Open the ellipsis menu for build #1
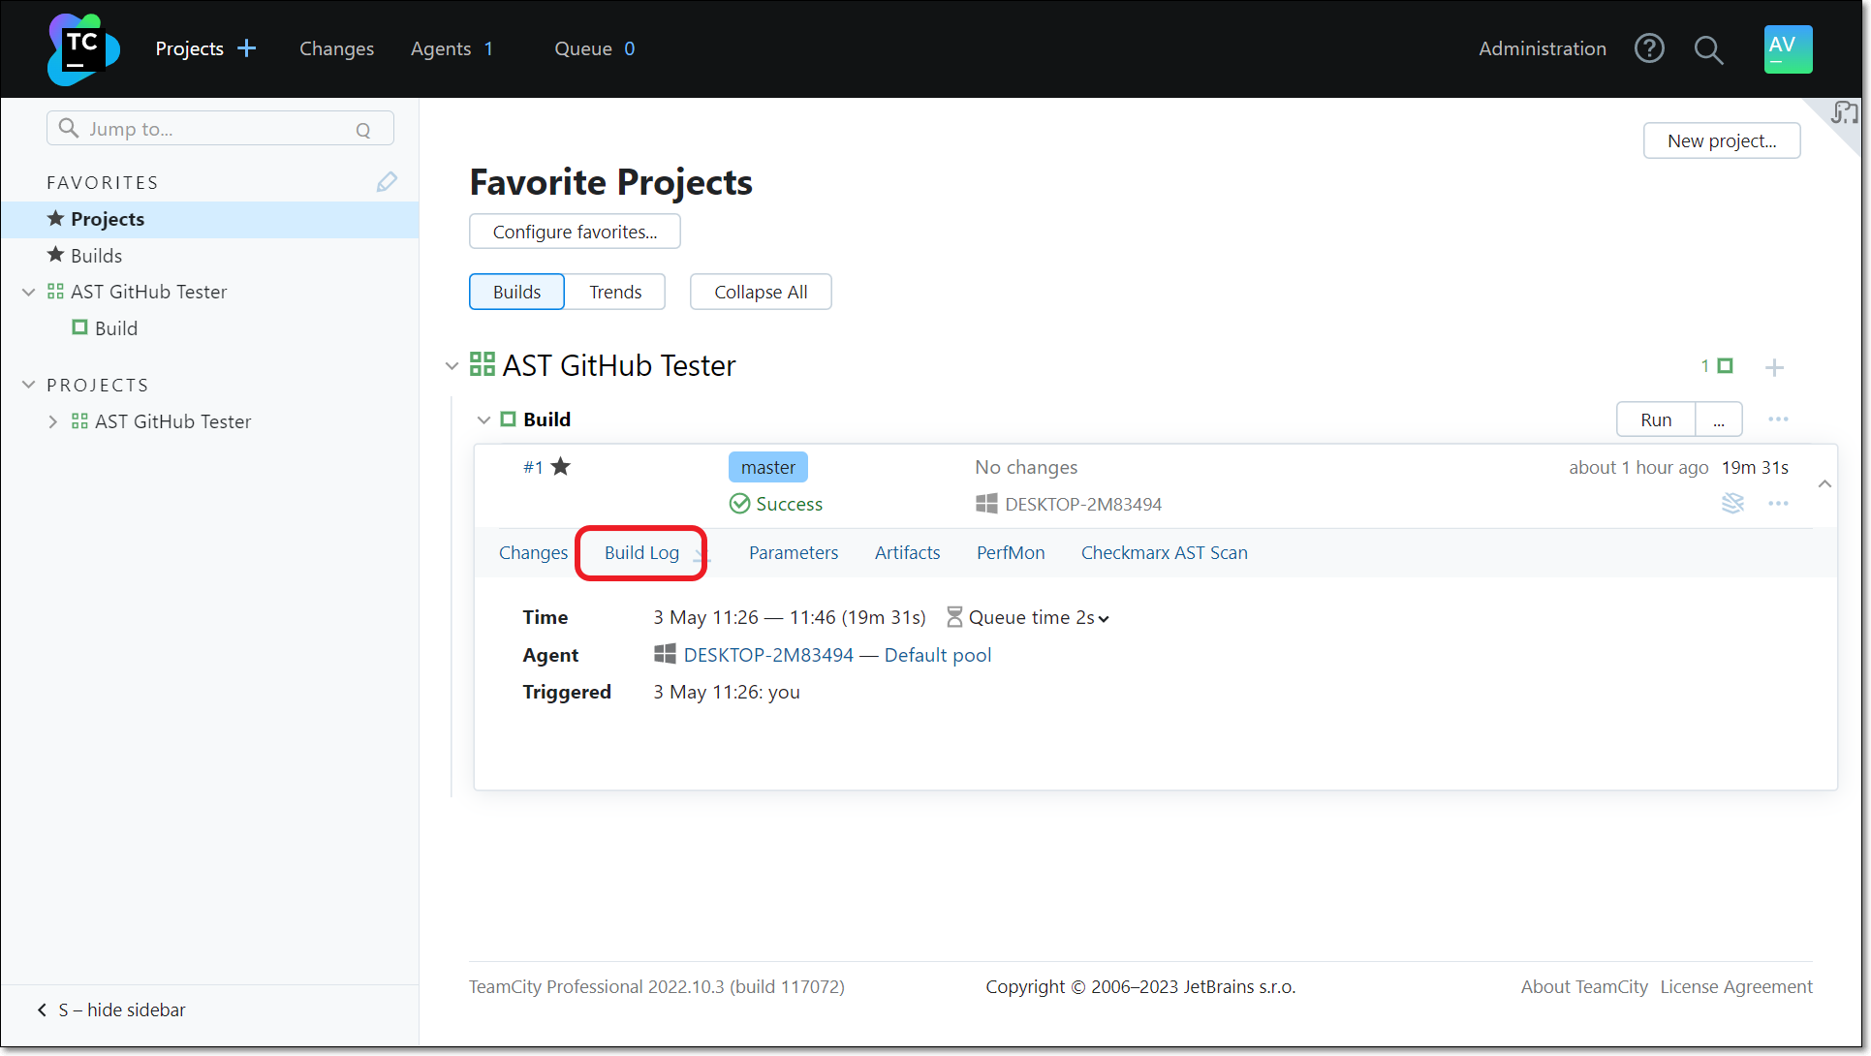The height and width of the screenshot is (1056, 1871). click(1778, 503)
